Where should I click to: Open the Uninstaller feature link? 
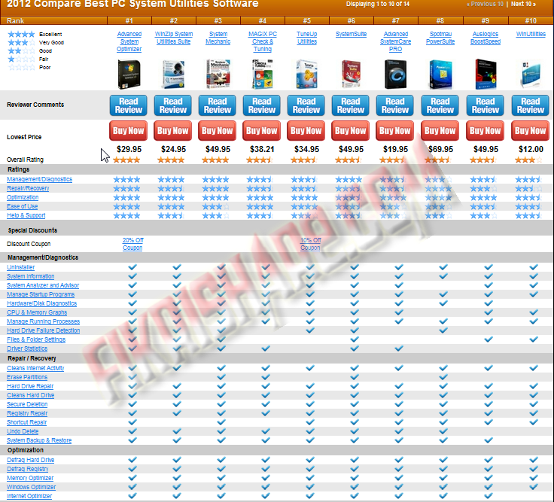(x=21, y=267)
